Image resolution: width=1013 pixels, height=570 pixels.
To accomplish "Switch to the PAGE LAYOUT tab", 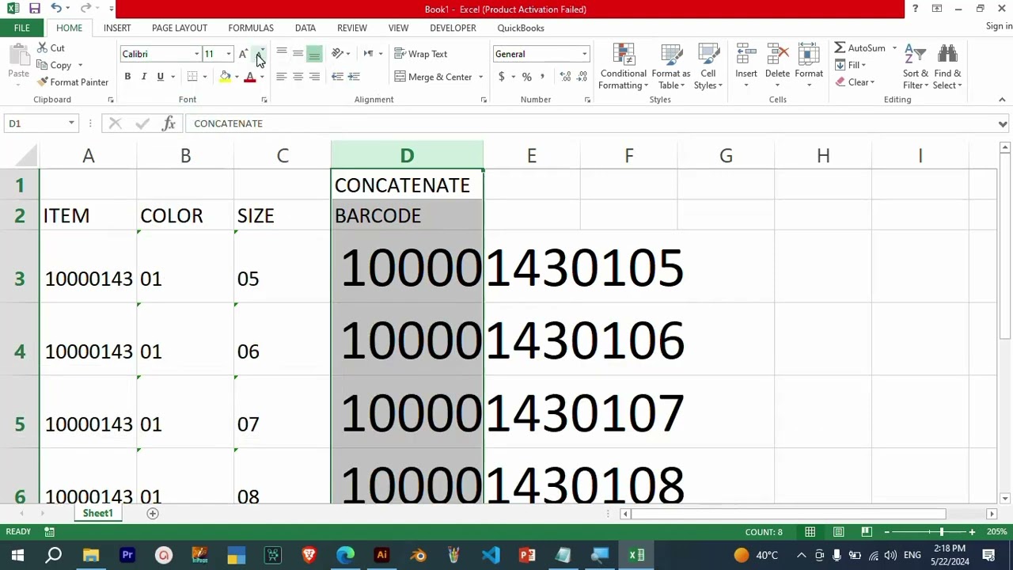I will tap(180, 28).
